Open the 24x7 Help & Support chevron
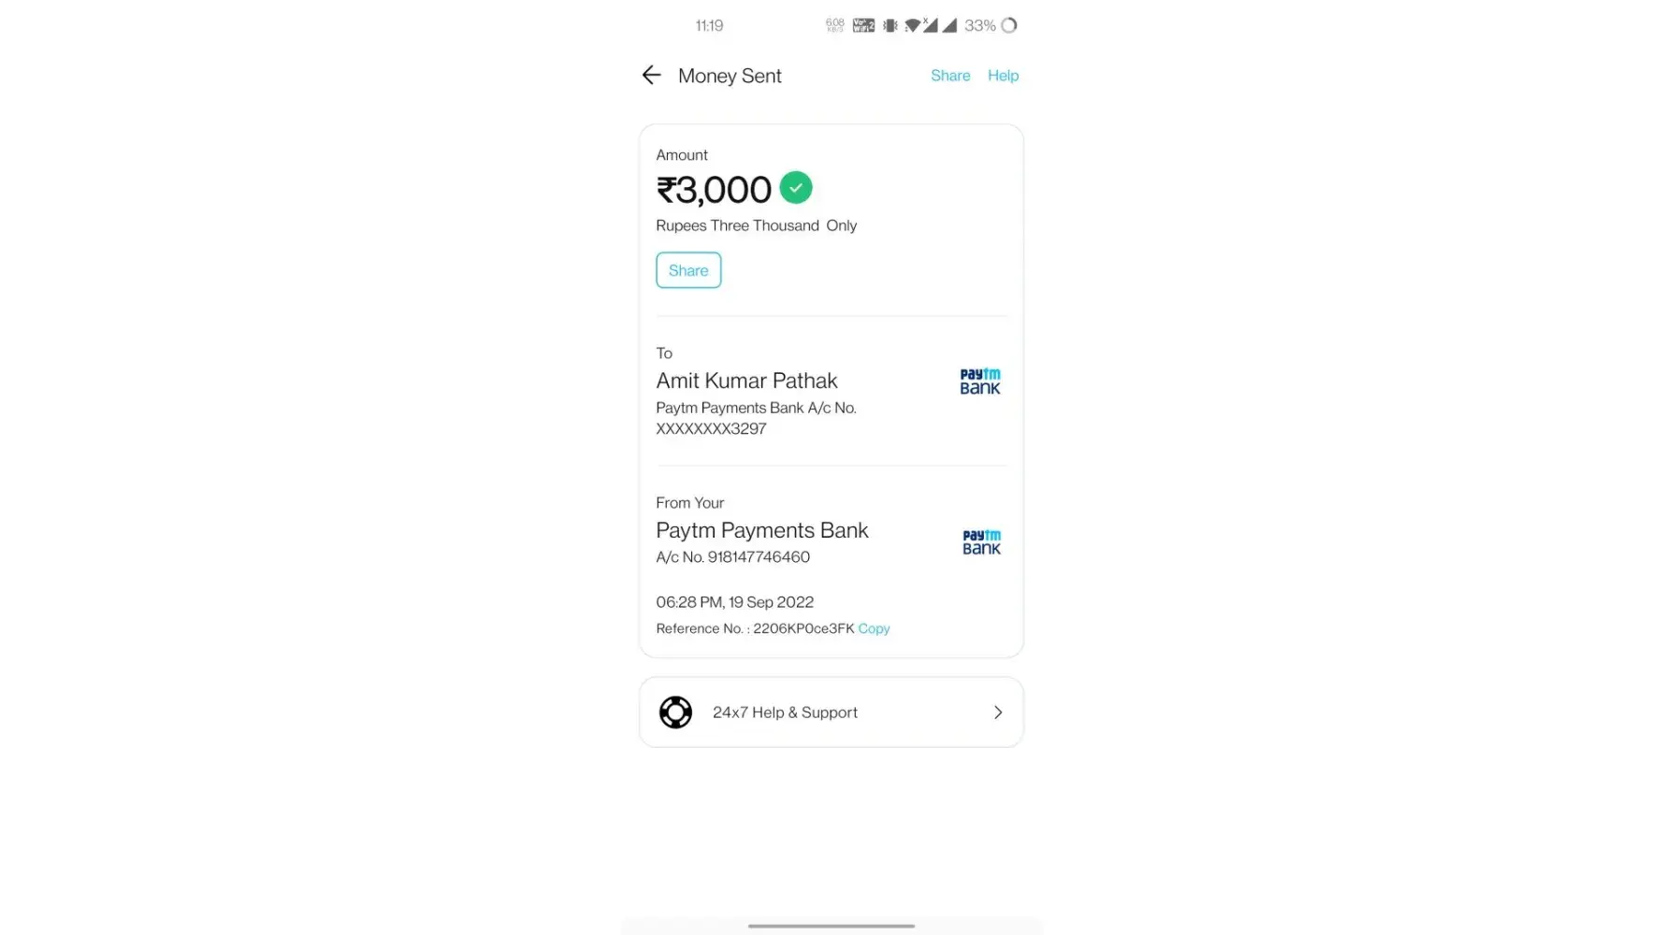This screenshot has width=1663, height=935. 998,712
